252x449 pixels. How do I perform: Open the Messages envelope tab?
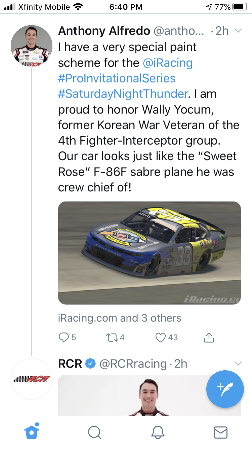221,432
